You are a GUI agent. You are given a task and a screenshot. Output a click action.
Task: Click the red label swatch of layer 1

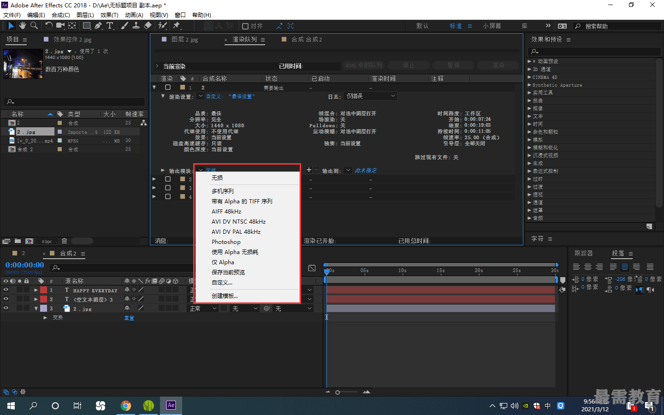coord(43,290)
